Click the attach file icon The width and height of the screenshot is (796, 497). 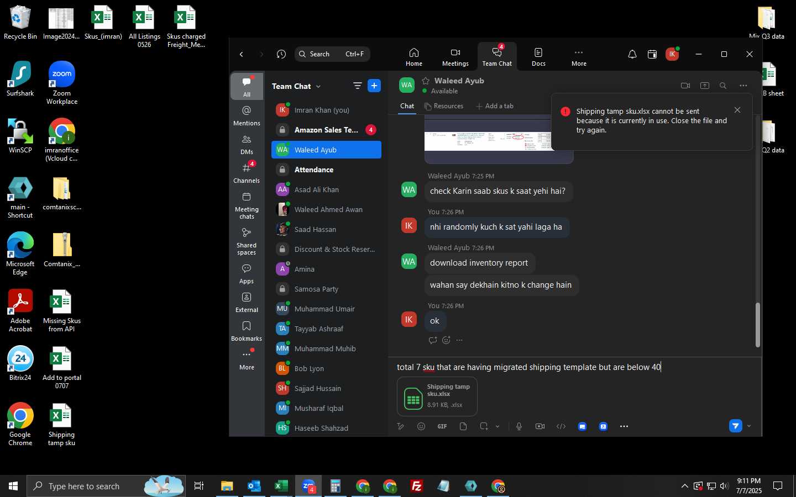463,426
